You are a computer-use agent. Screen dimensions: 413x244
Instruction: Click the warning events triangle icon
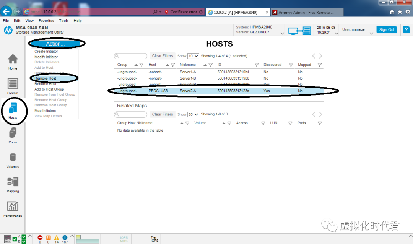pyautogui.click(x=57, y=237)
